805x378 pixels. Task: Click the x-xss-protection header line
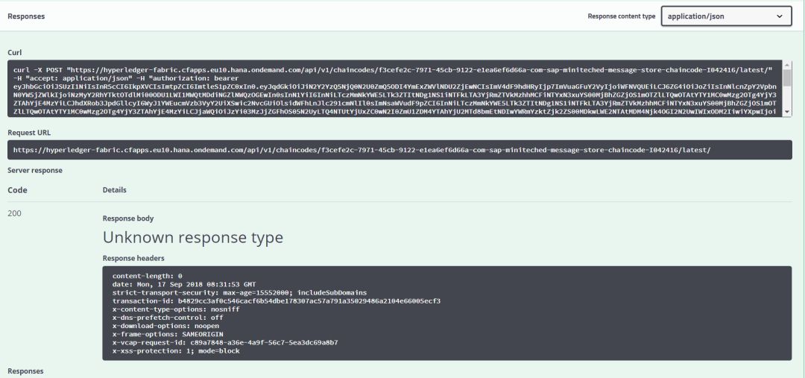tap(176, 350)
